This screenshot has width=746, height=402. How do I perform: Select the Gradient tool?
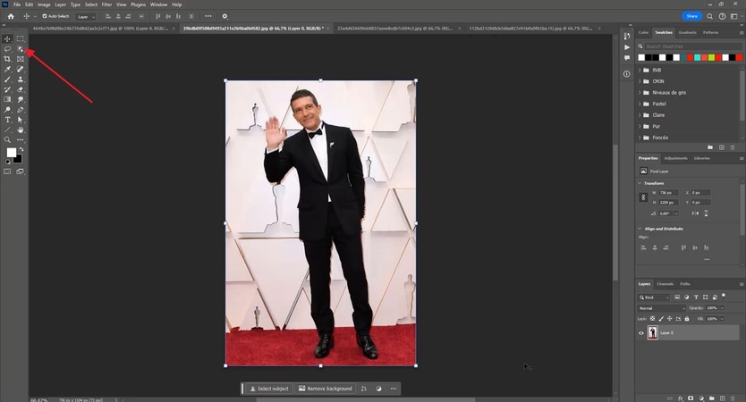pos(7,99)
